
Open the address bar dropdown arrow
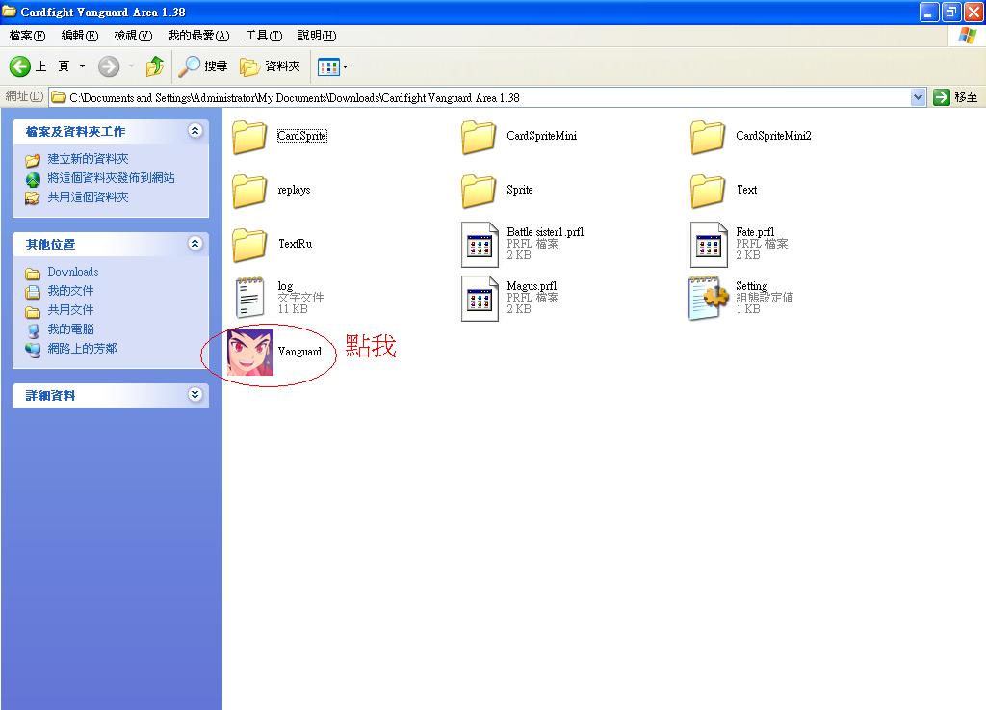[x=918, y=97]
